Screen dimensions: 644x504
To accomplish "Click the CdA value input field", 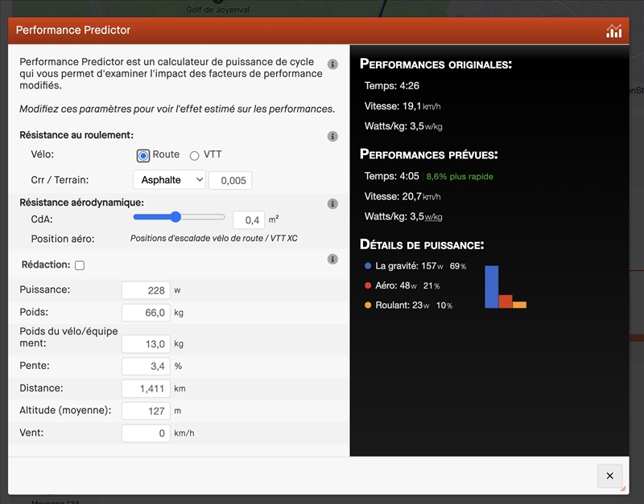I will click(249, 220).
